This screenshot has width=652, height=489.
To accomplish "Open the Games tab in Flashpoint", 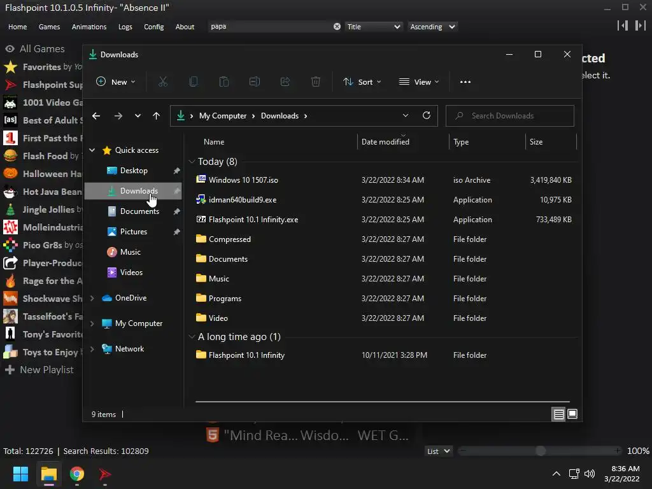I will tap(49, 27).
